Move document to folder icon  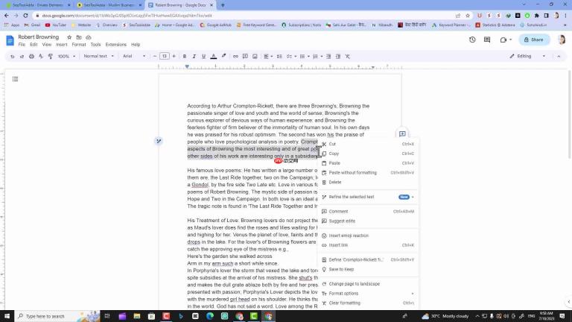click(79, 37)
